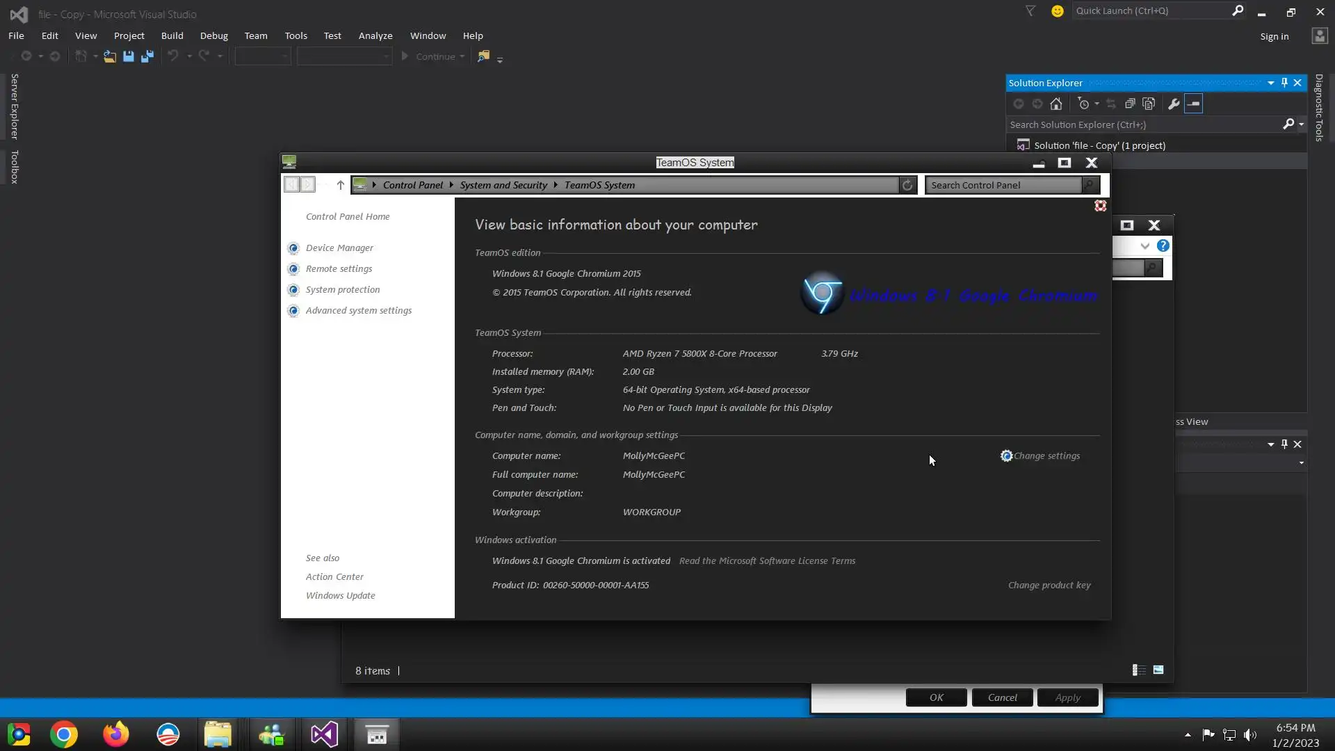Open Visual Studio from taskbar
Screen dimensions: 1335x751
coord(324,734)
